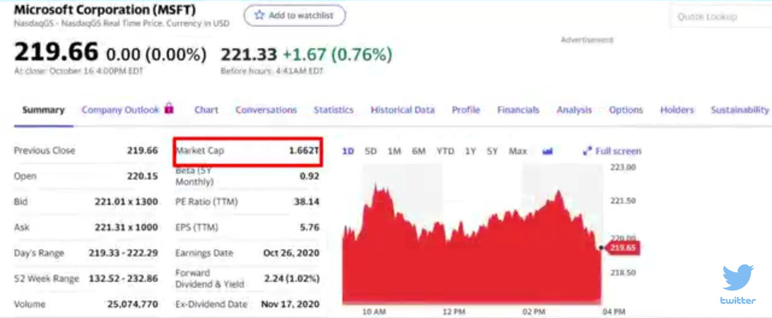The image size is (772, 318).
Task: Click the 52 Week Range value
Action: pos(123,279)
